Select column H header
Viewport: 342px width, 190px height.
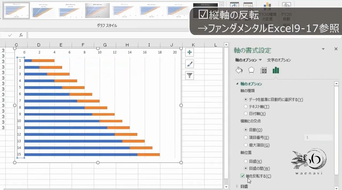[x=127, y=45]
